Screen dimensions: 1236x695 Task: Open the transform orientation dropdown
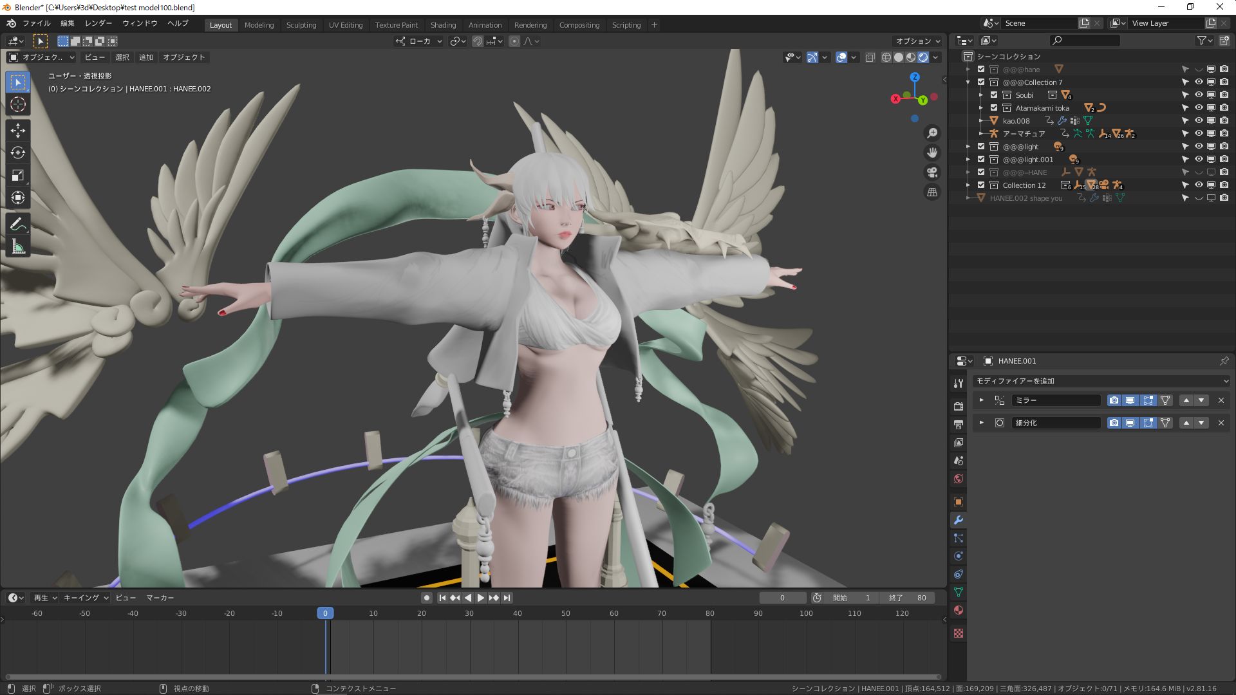[x=419, y=41]
